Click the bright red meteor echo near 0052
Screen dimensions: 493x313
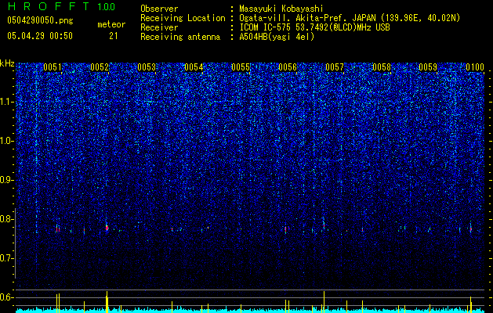click(x=107, y=228)
